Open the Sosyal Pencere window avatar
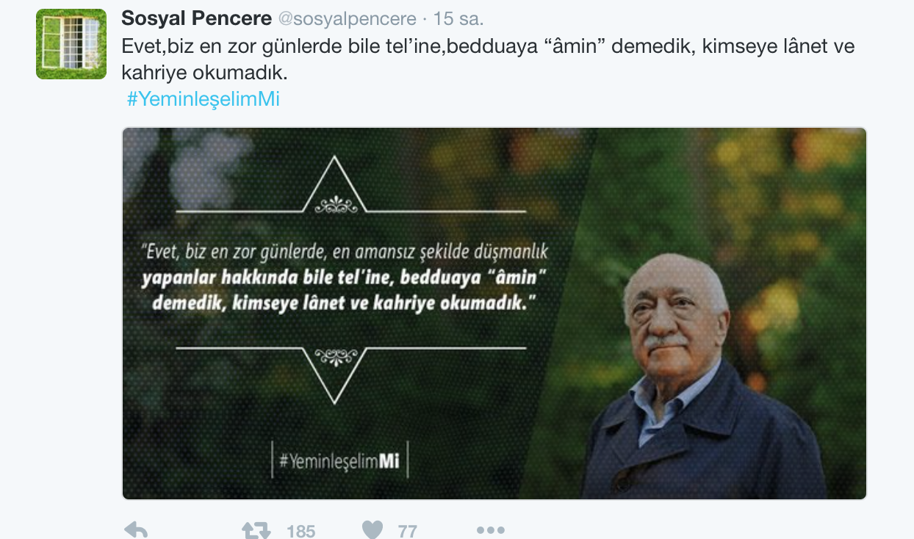This screenshot has height=539, width=914. [71, 44]
